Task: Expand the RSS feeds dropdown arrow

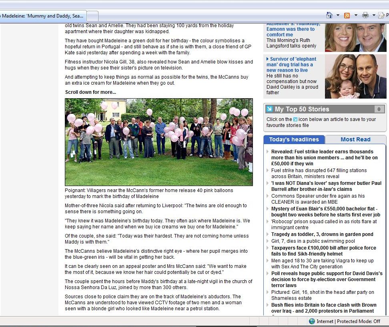Action: [x=355, y=16]
